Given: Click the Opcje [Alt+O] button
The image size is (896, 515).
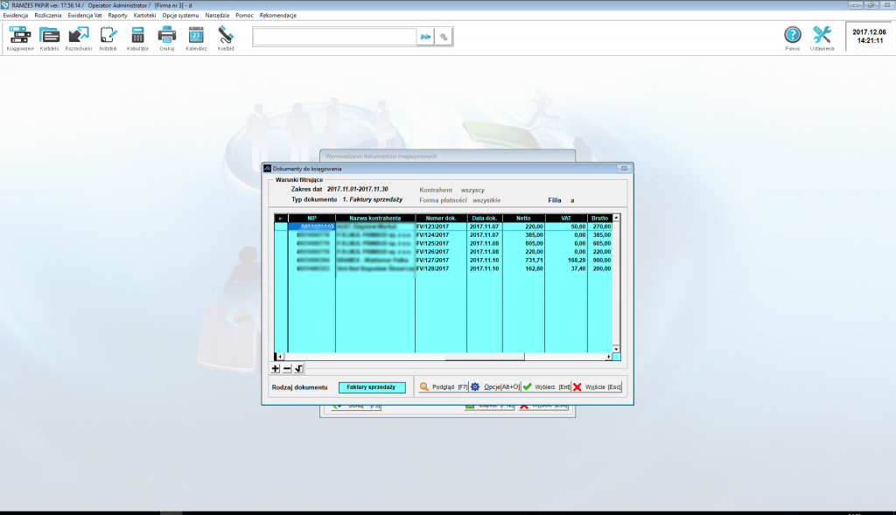Looking at the screenshot, I should (x=495, y=386).
